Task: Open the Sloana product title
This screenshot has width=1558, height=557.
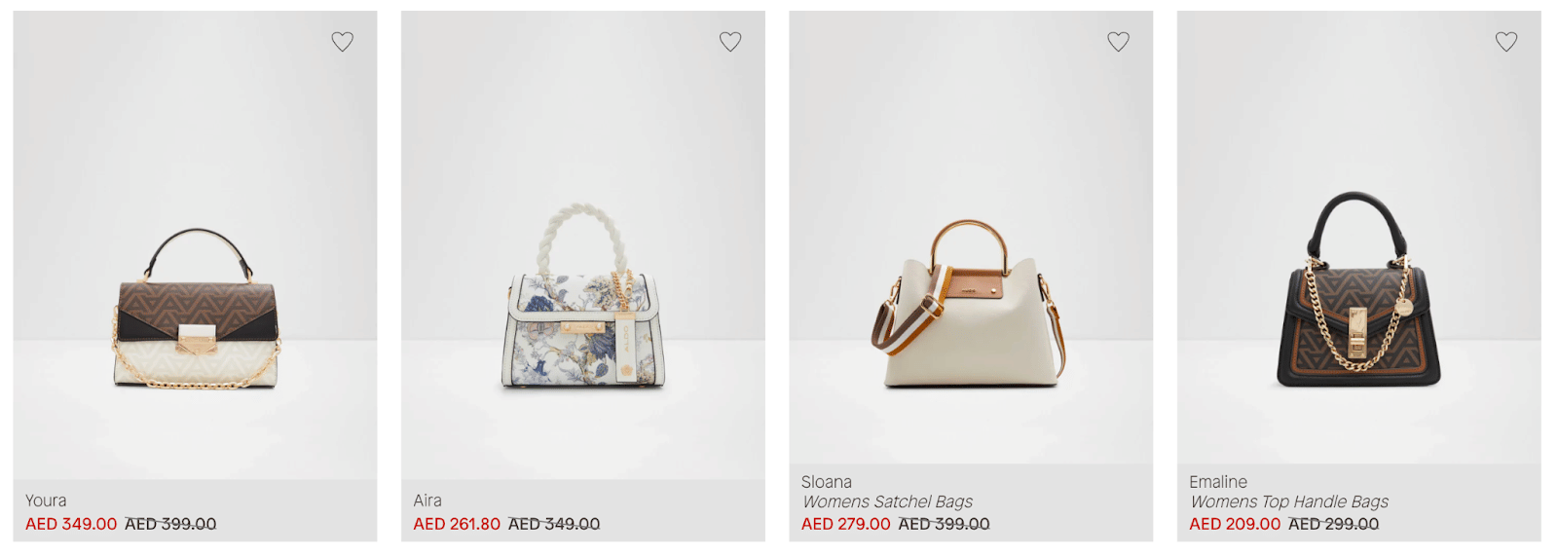Action: [x=827, y=482]
